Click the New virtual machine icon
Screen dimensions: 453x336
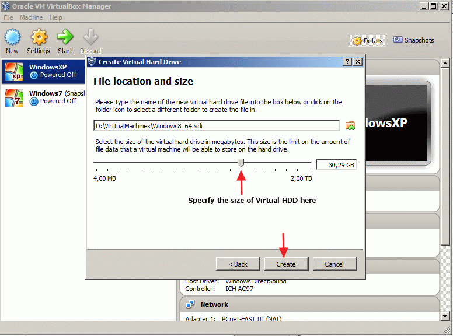[12, 37]
